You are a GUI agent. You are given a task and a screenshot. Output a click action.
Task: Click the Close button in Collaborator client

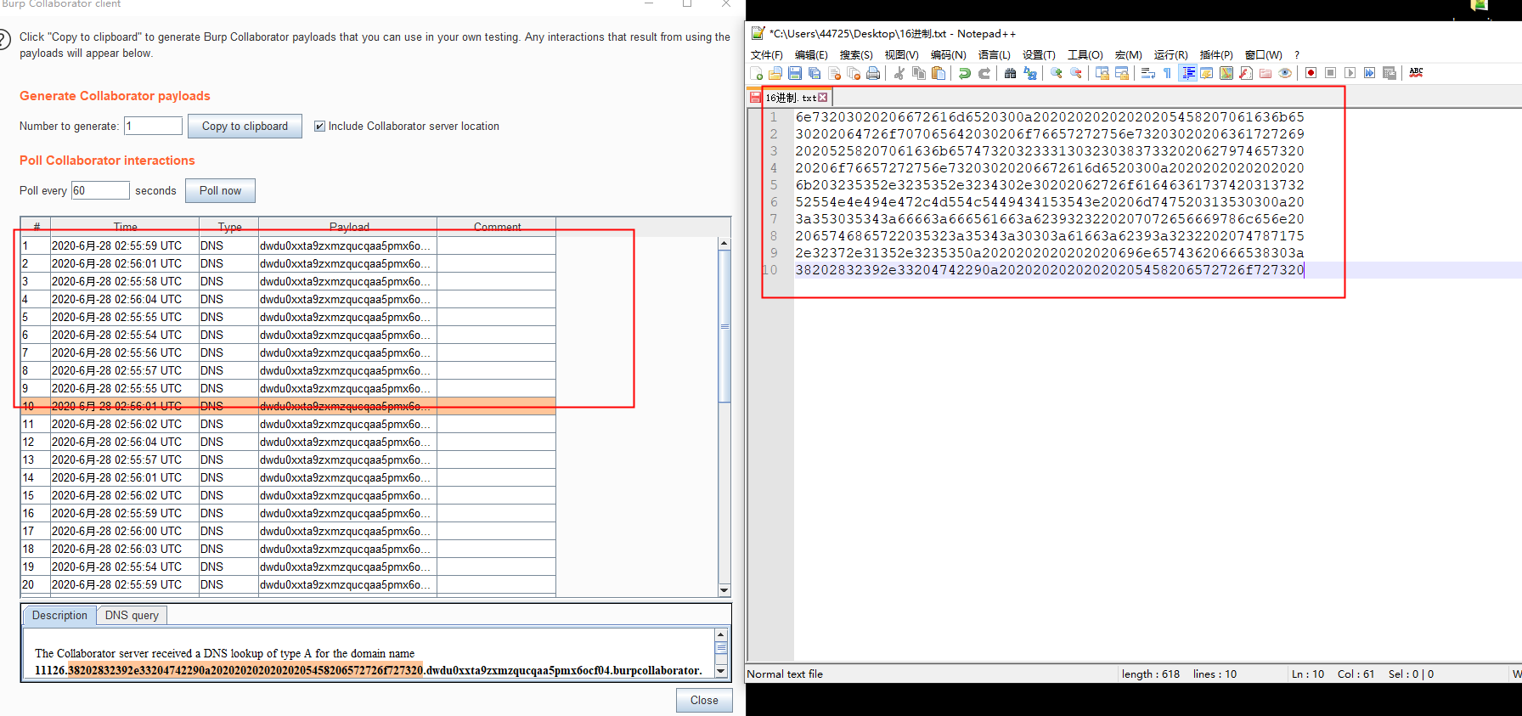[x=704, y=701]
